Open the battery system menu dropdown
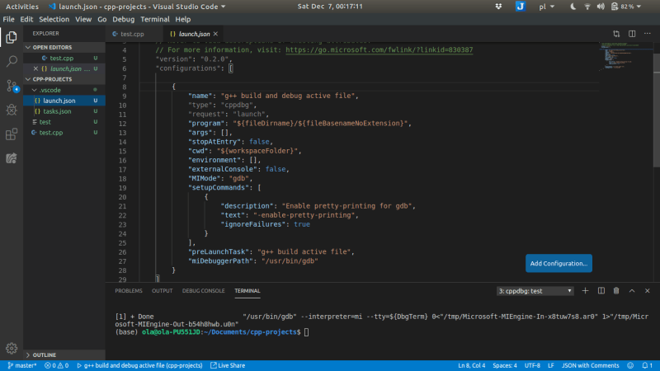The width and height of the screenshot is (660, 371). [x=626, y=7]
